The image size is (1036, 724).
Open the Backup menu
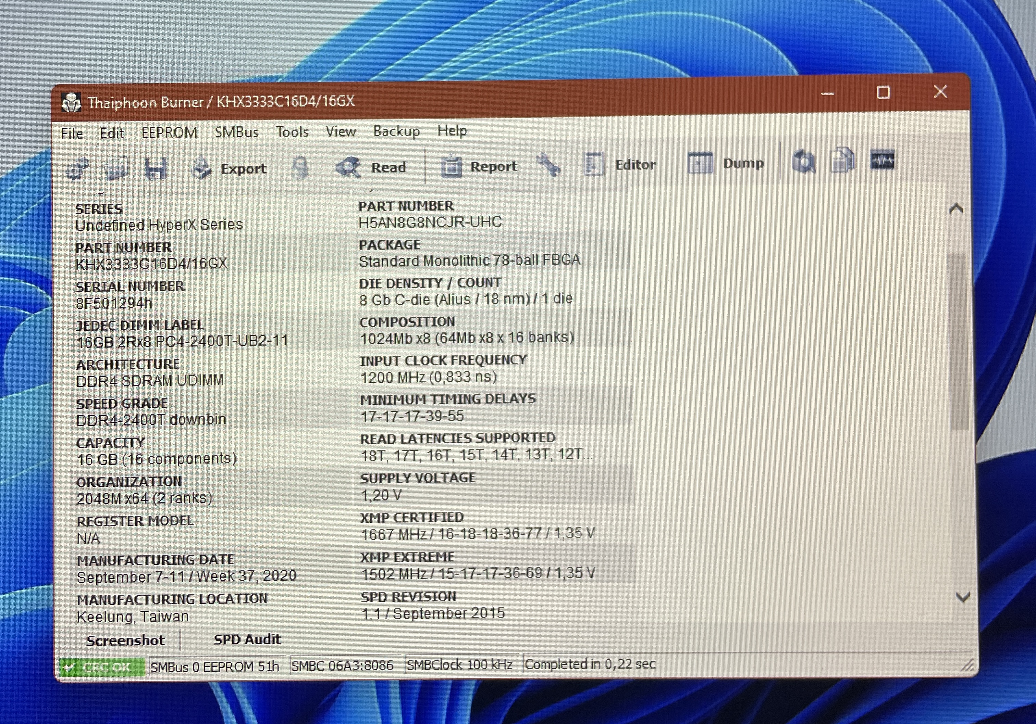point(396,131)
